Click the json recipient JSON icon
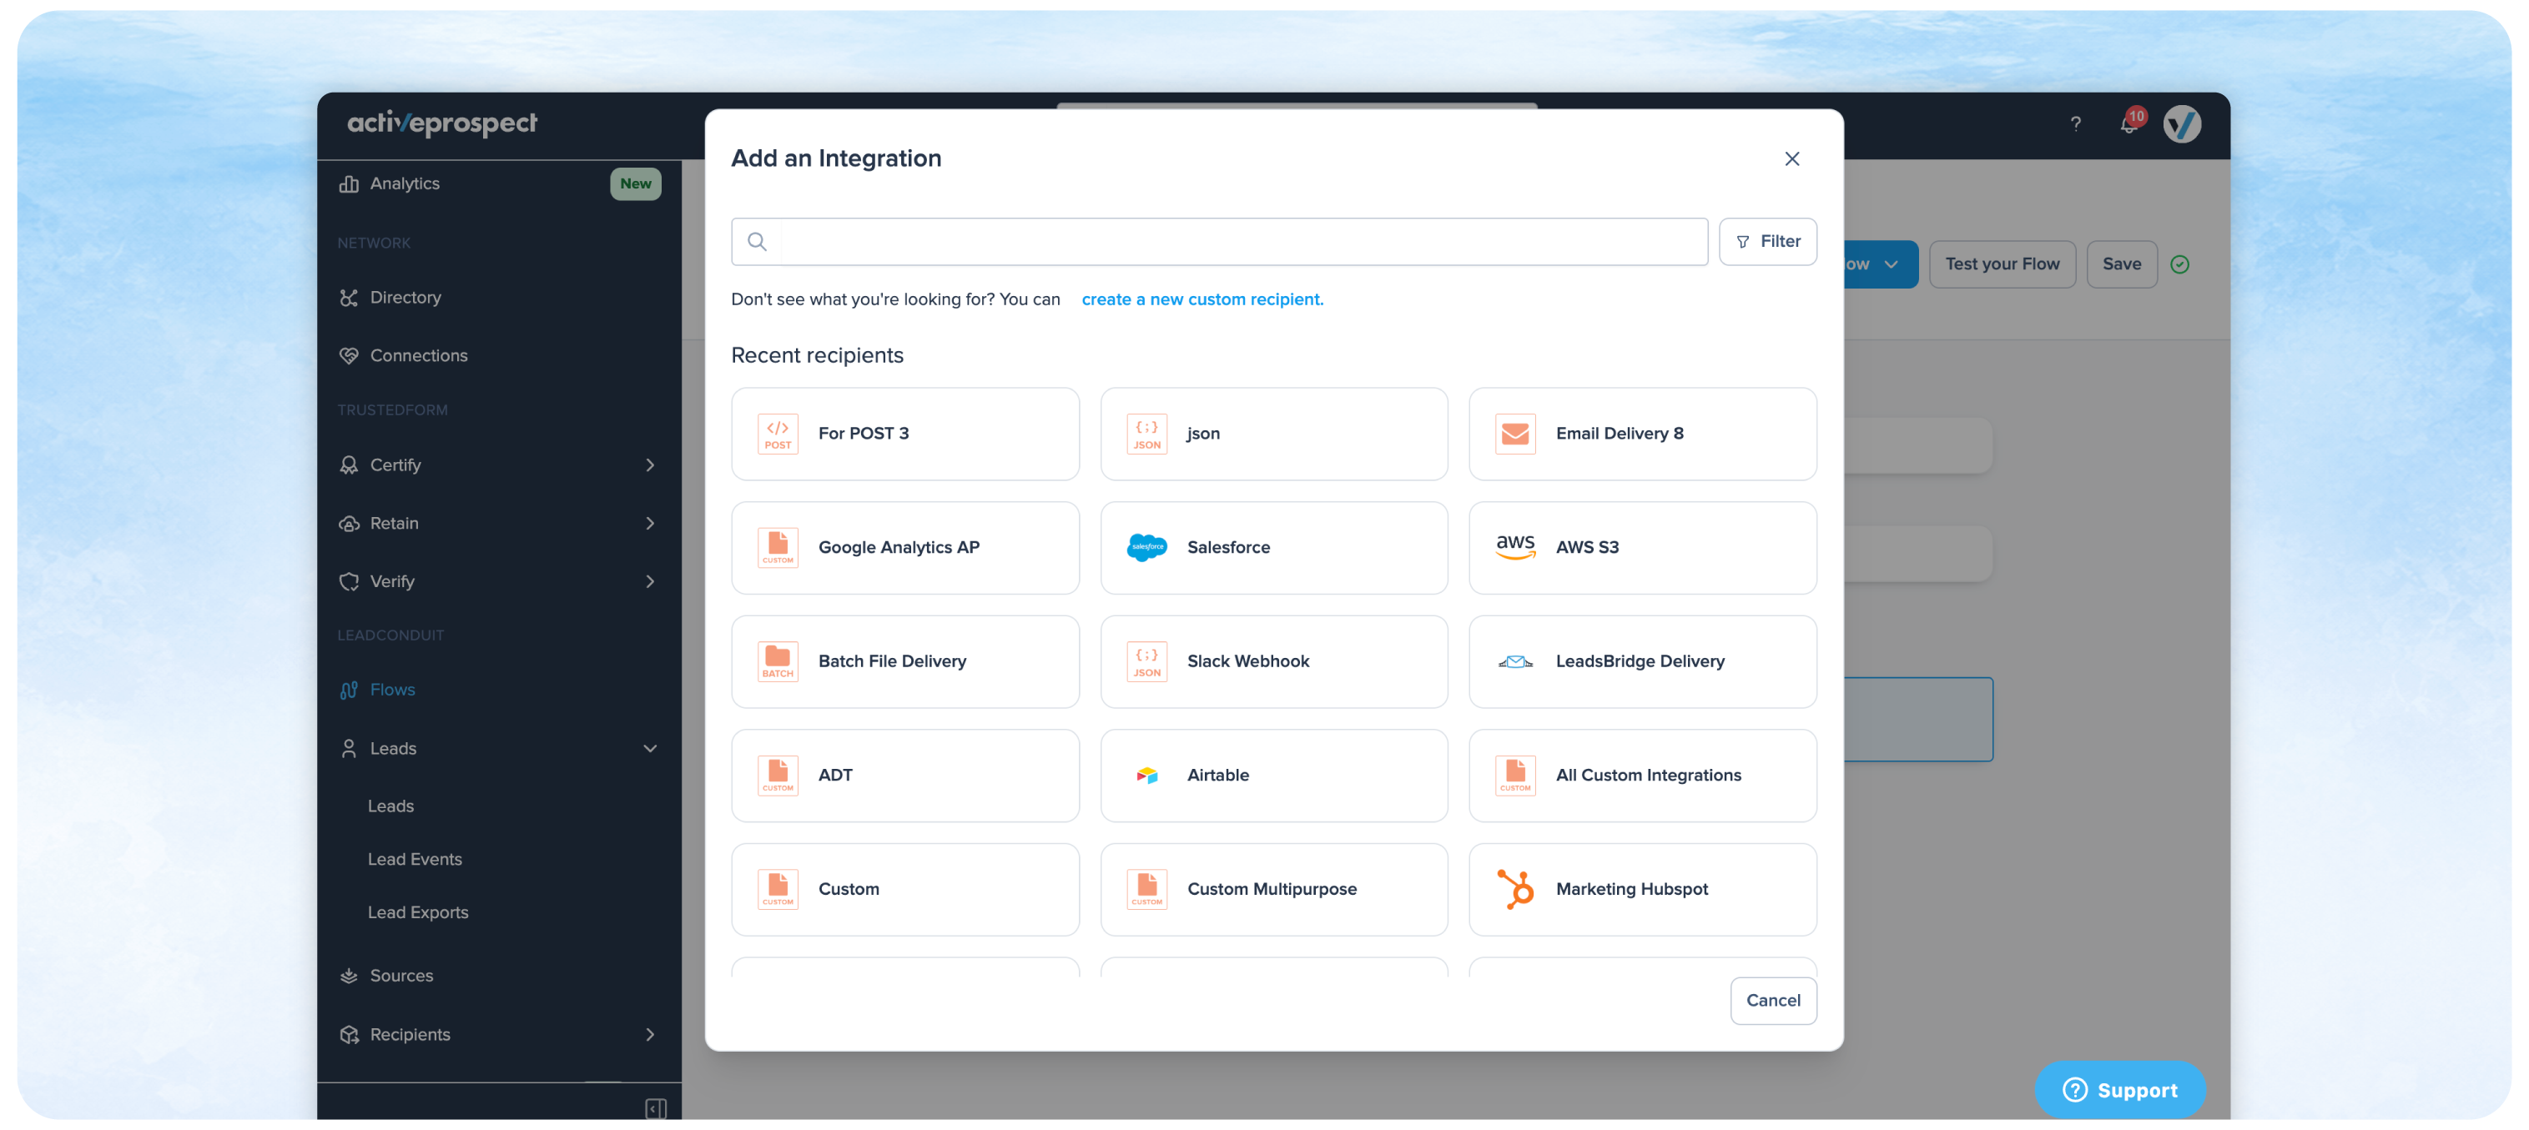This screenshot has height=1130, width=2529. tap(1146, 434)
